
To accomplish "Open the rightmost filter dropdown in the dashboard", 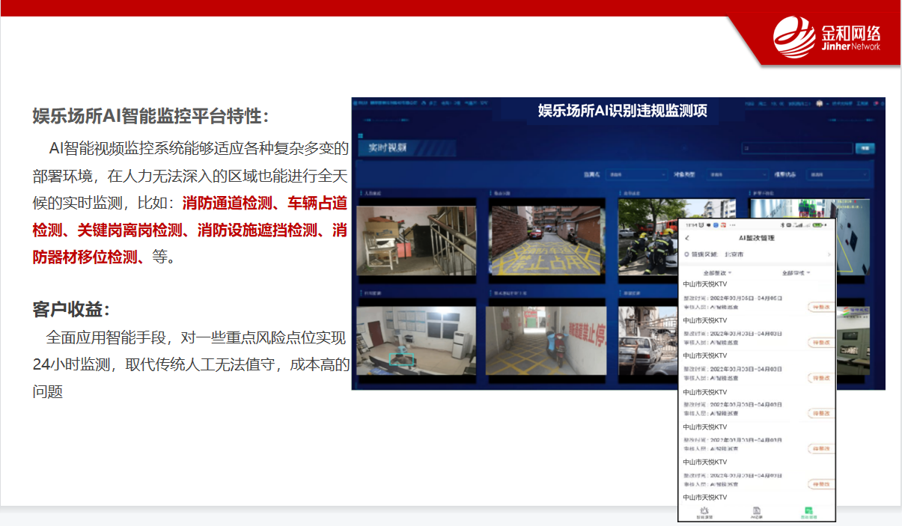I will (x=838, y=175).
